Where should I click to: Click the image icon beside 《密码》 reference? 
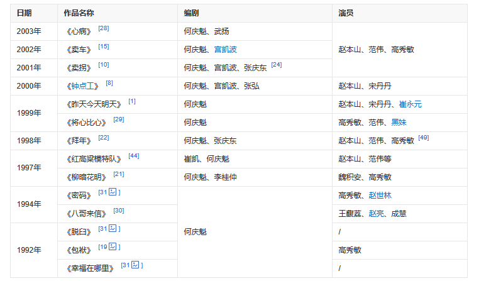pyautogui.click(x=113, y=192)
